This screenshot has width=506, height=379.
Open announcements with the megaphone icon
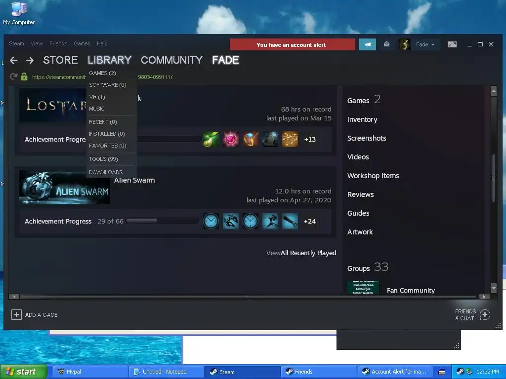click(x=368, y=44)
